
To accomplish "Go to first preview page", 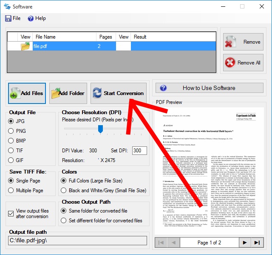I will (161, 243).
